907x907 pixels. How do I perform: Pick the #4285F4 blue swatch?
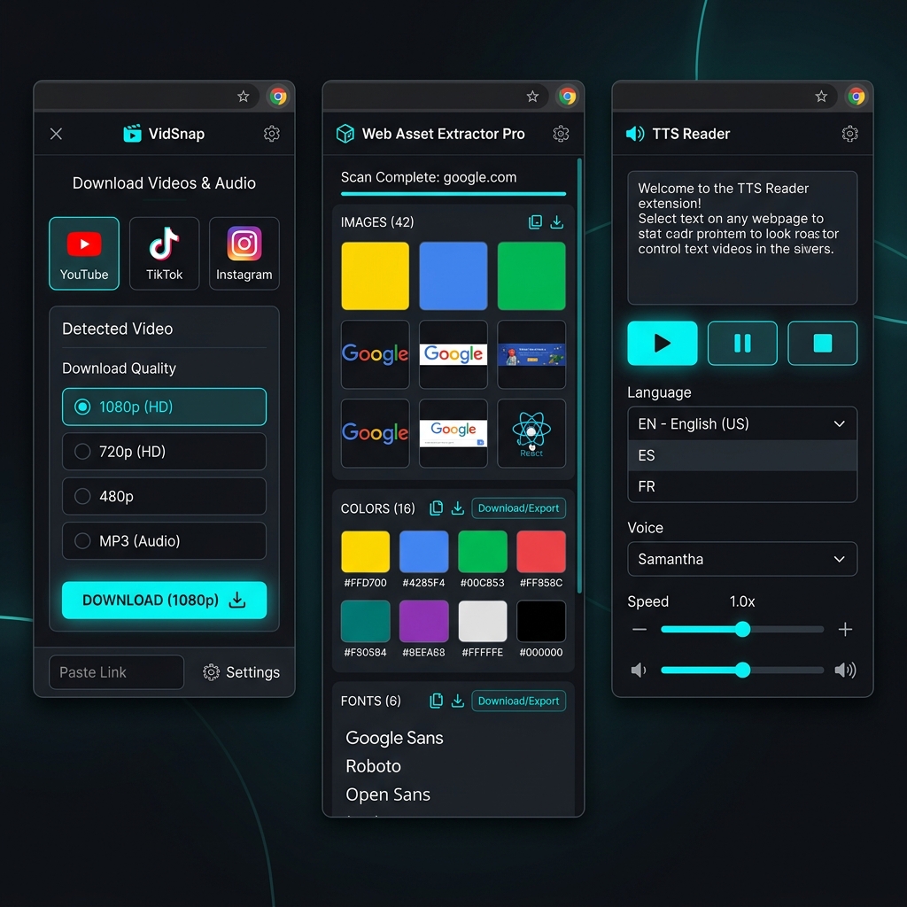pos(423,552)
